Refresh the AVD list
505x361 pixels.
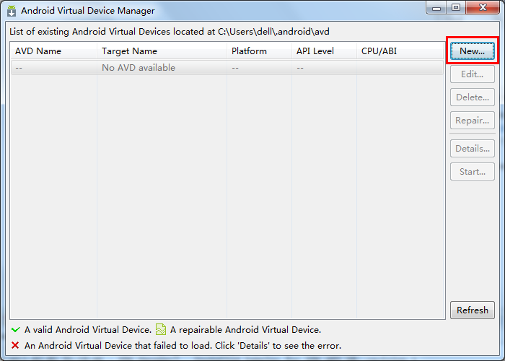tap(473, 310)
